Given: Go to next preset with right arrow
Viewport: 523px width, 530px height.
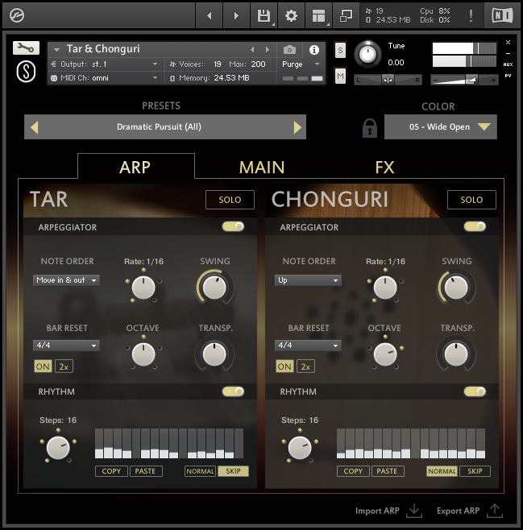Looking at the screenshot, I should point(297,127).
